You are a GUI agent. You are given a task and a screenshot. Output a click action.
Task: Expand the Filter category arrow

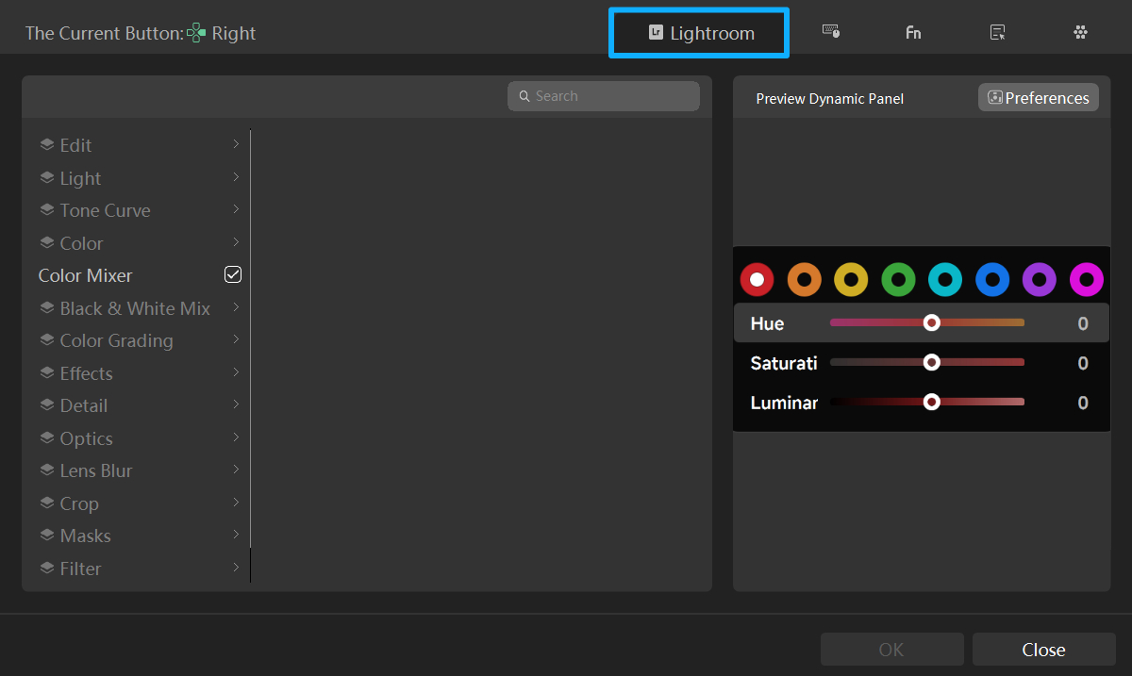pyautogui.click(x=235, y=568)
